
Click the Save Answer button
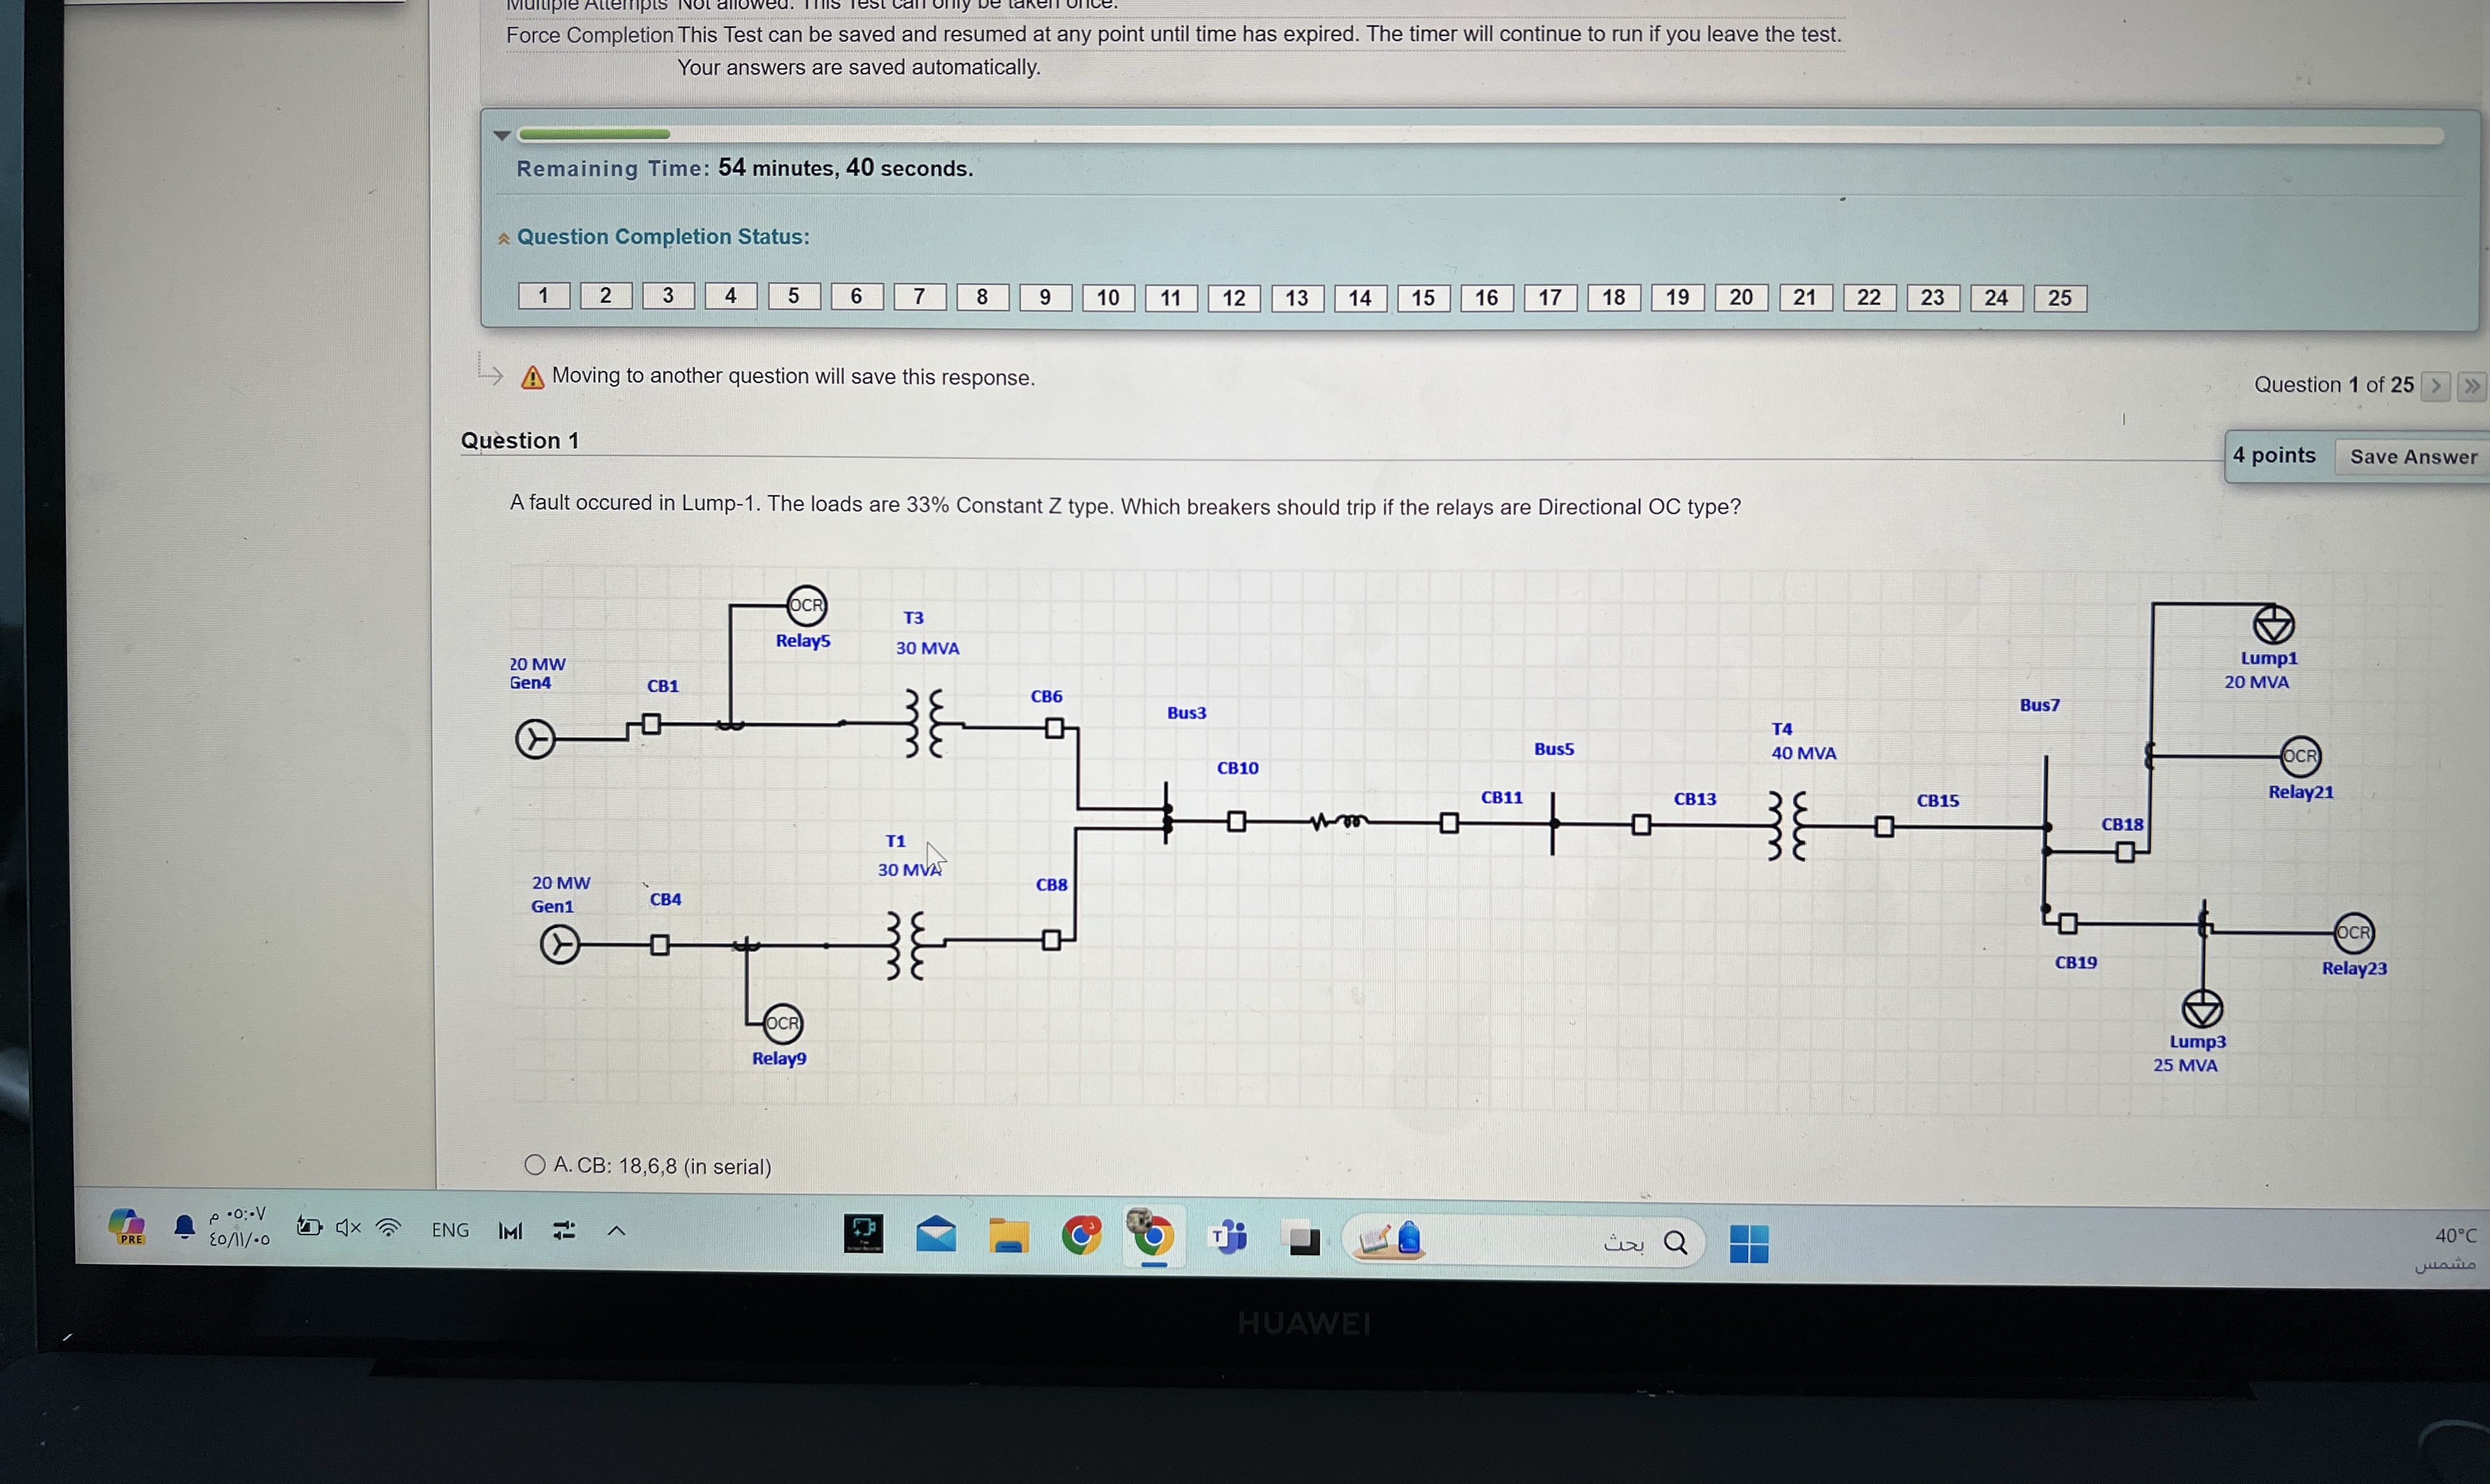pos(2412,457)
